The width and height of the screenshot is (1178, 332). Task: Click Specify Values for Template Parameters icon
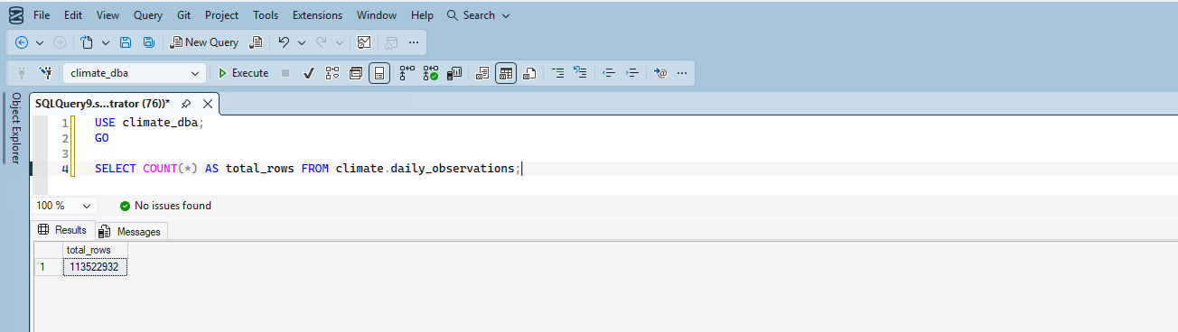pyautogui.click(x=660, y=73)
